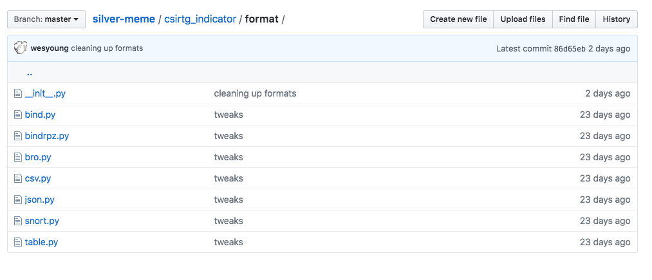Click 'tweaks' commit message for json.py

coord(228,200)
